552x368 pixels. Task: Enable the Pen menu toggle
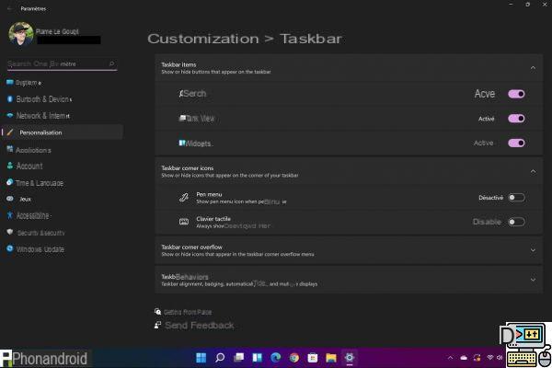click(x=516, y=198)
